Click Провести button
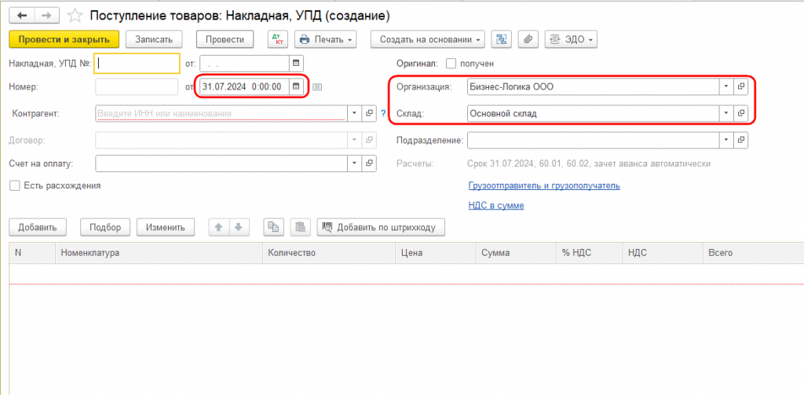Image resolution: width=804 pixels, height=395 pixels. pos(225,39)
